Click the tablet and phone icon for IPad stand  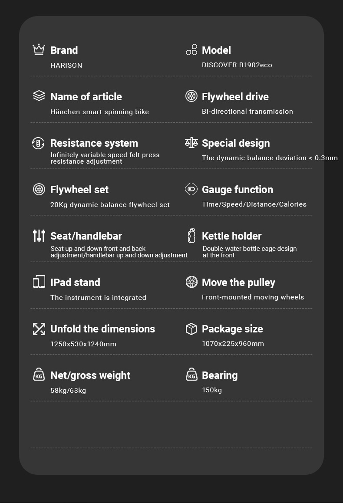(39, 282)
